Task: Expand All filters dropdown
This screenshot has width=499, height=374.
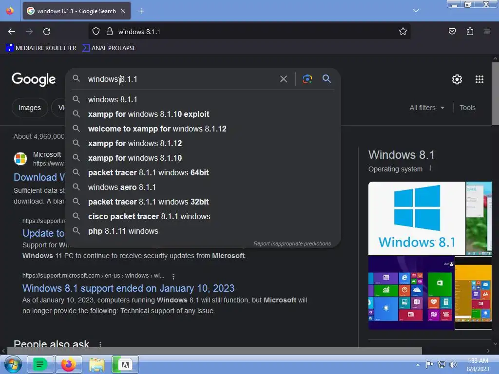Action: click(427, 108)
